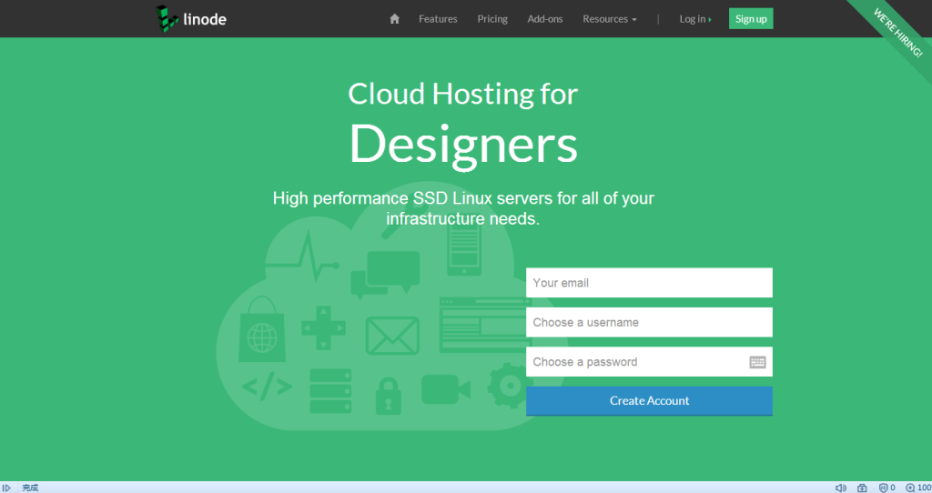
Task: Focus the Your email field
Action: tap(649, 283)
